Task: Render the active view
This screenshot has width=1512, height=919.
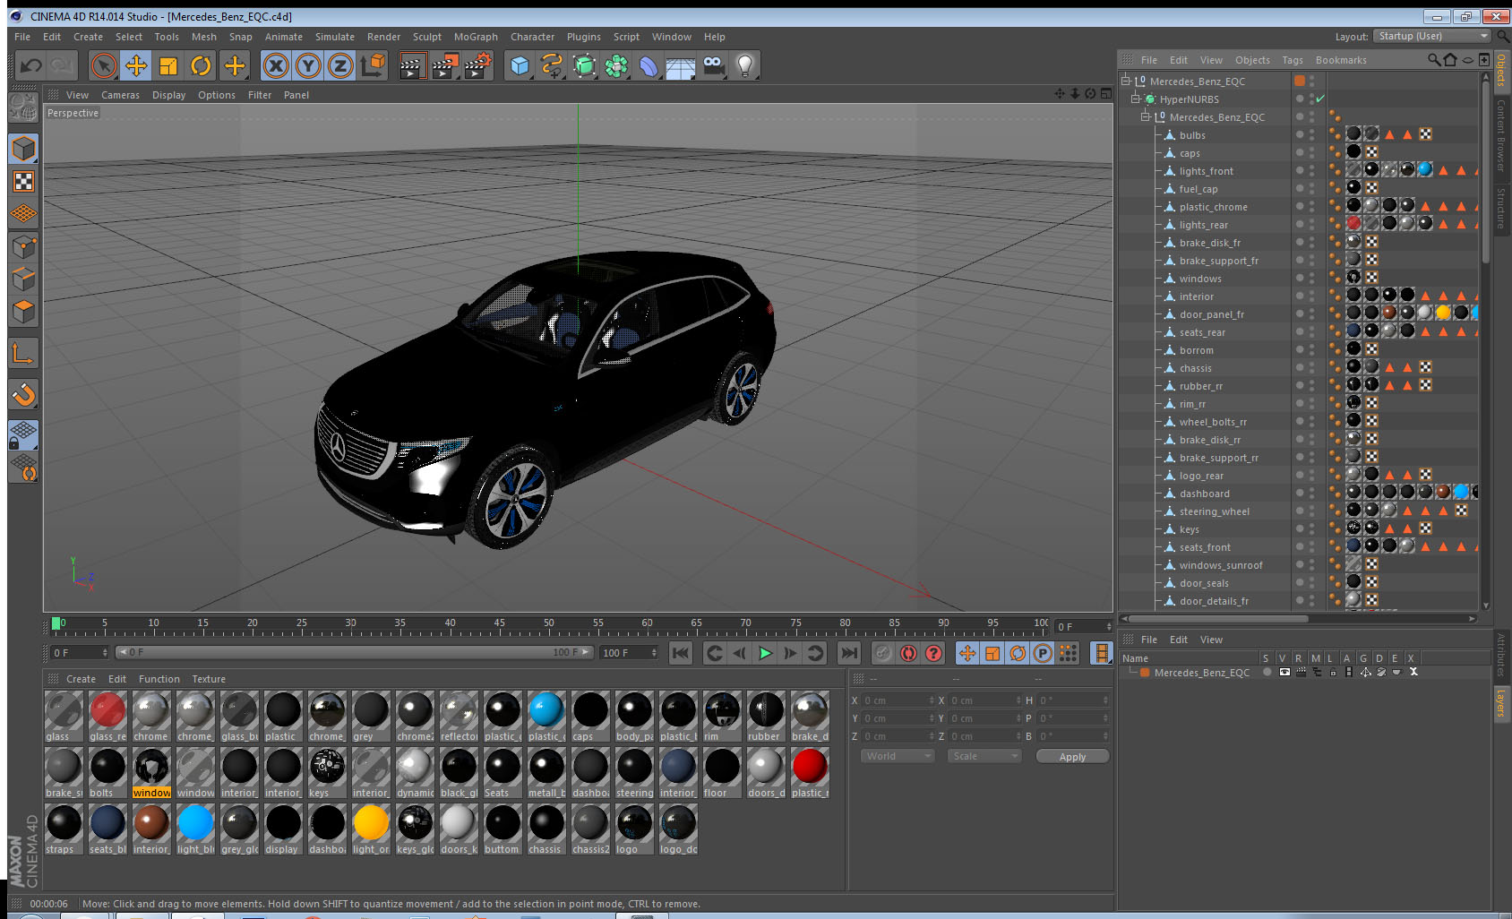Action: pos(412,65)
